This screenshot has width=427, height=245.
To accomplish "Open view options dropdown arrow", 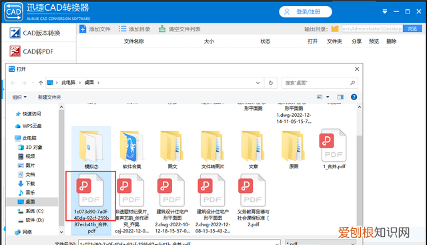I will 328,97.
